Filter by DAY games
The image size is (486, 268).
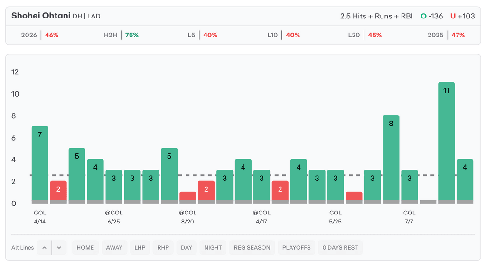(186, 248)
